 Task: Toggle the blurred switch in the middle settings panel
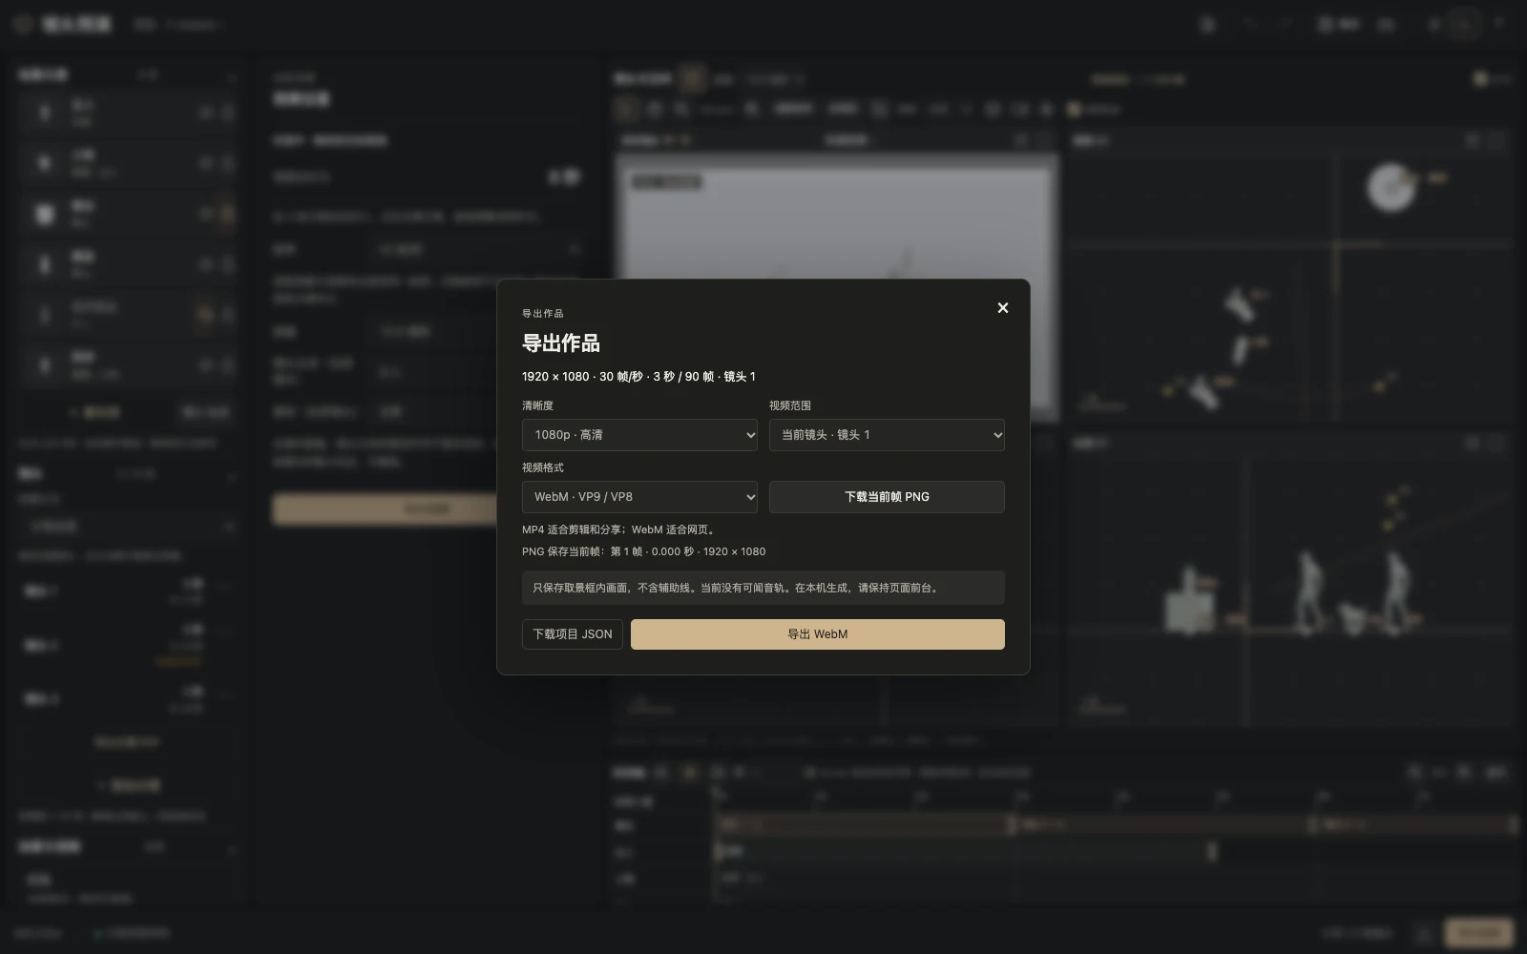[564, 176]
